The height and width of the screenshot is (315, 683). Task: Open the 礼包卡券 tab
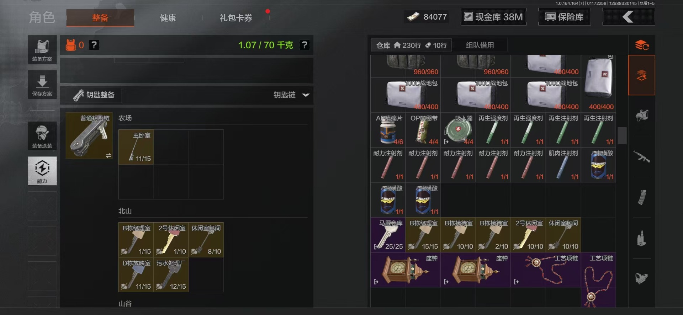point(236,18)
